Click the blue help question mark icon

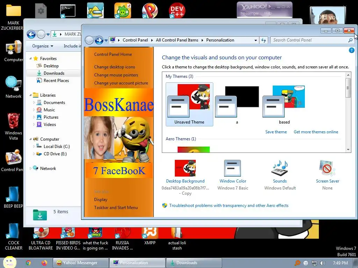[x=351, y=50]
